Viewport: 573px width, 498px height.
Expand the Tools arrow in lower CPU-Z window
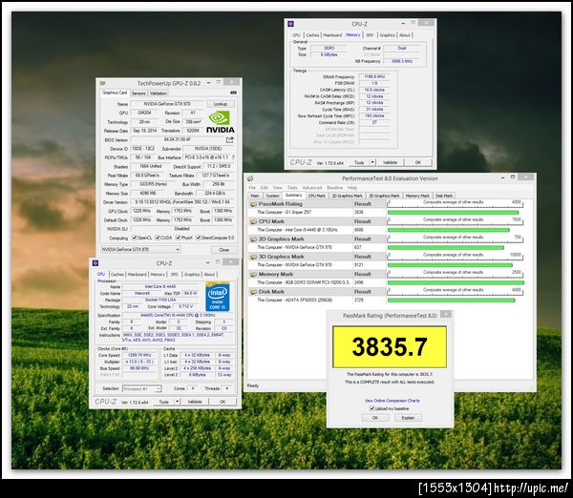[x=178, y=402]
